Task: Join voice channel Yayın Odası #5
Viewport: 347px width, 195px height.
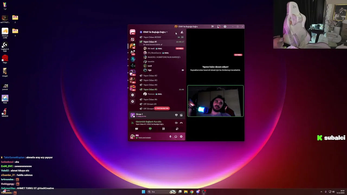Action: (x=162, y=89)
